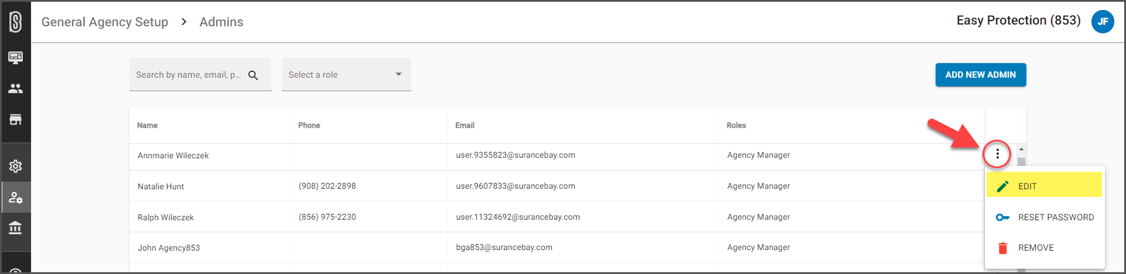Open the people/agents sidebar icon

tap(16, 89)
